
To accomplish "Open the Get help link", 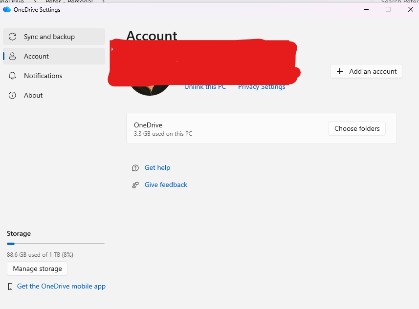I will click(x=157, y=167).
